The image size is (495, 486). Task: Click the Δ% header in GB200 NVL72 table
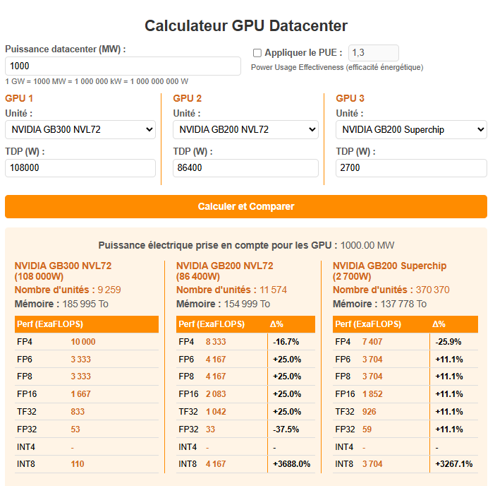[276, 324]
